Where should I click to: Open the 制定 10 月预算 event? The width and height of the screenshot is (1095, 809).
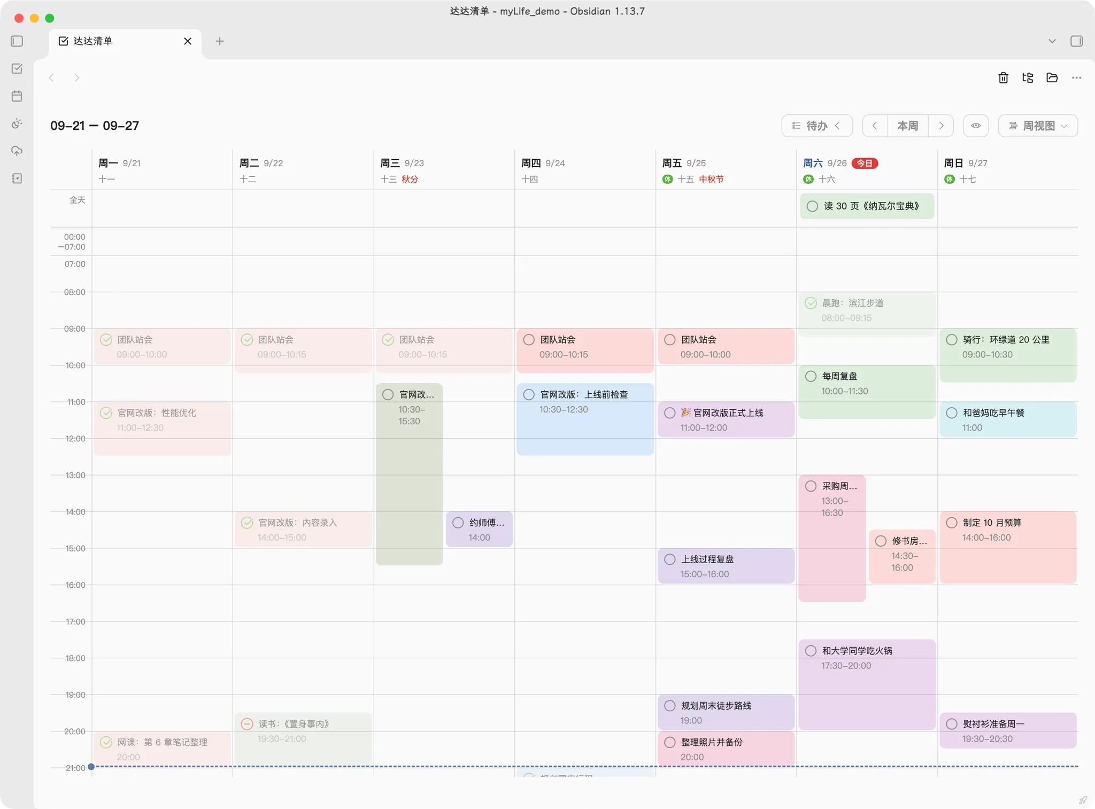pos(1008,547)
